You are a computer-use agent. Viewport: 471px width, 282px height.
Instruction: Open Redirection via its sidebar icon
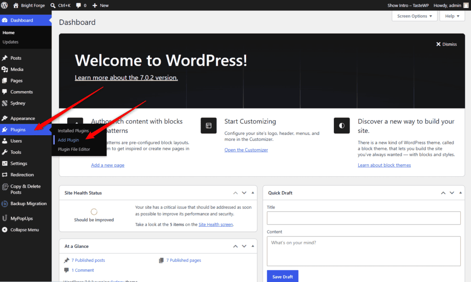point(5,175)
